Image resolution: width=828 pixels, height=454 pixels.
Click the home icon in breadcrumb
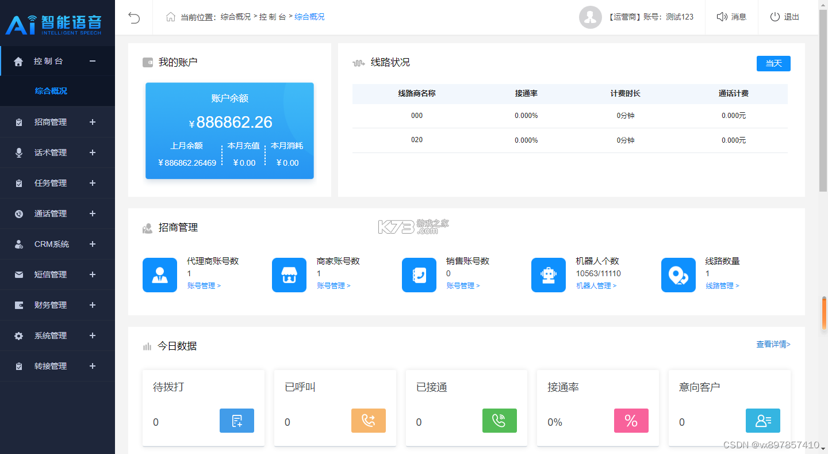coord(170,17)
